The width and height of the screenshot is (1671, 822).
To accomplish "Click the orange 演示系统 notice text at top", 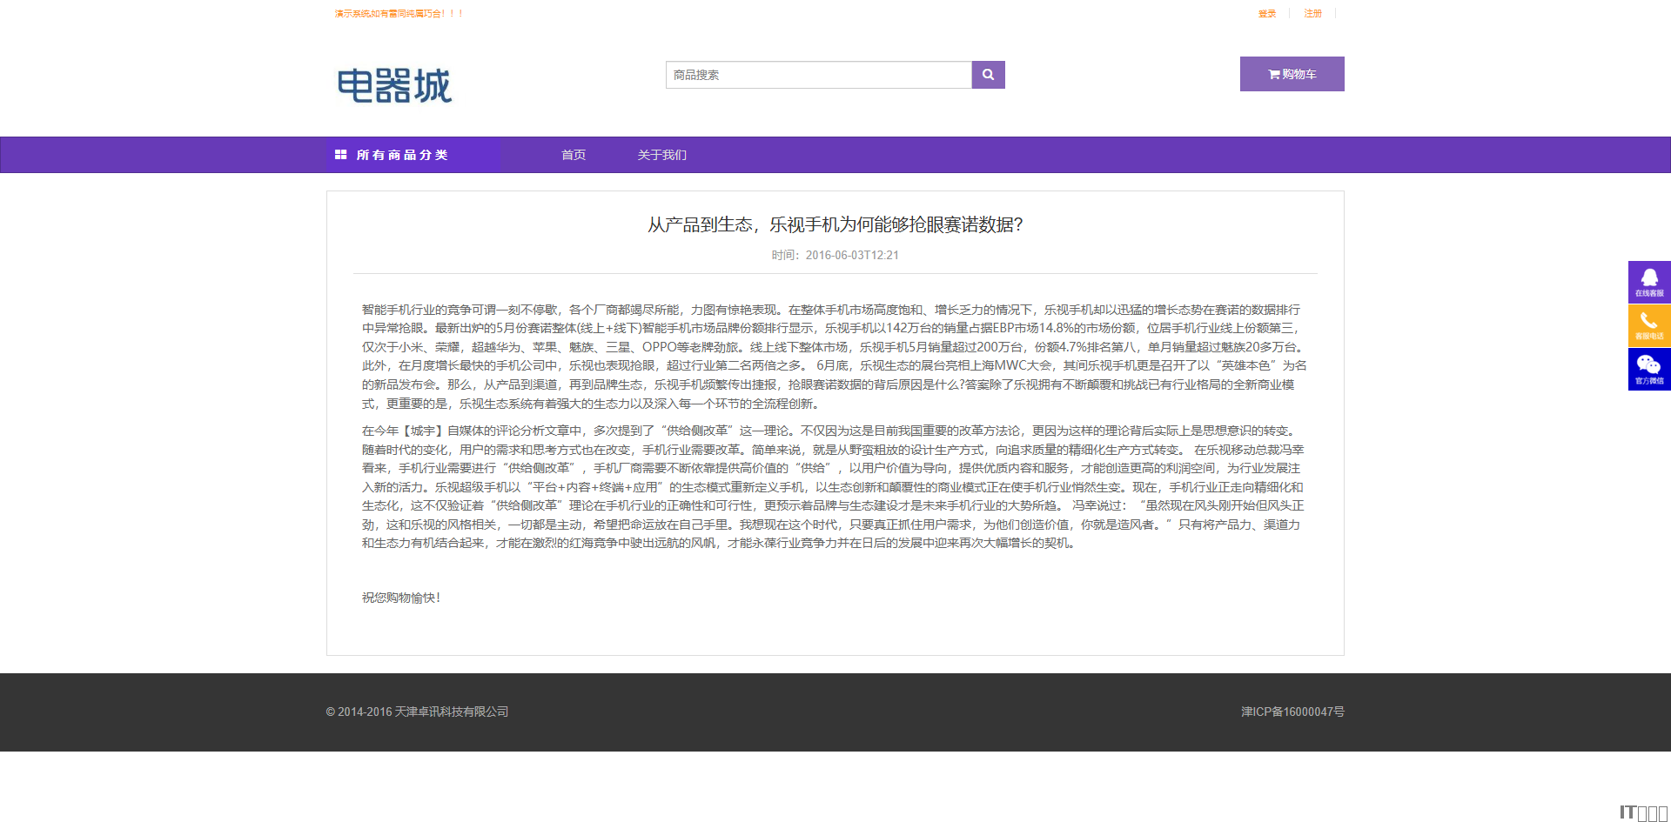I will click(399, 14).
